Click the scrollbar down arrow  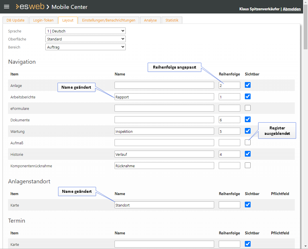click(305, 246)
